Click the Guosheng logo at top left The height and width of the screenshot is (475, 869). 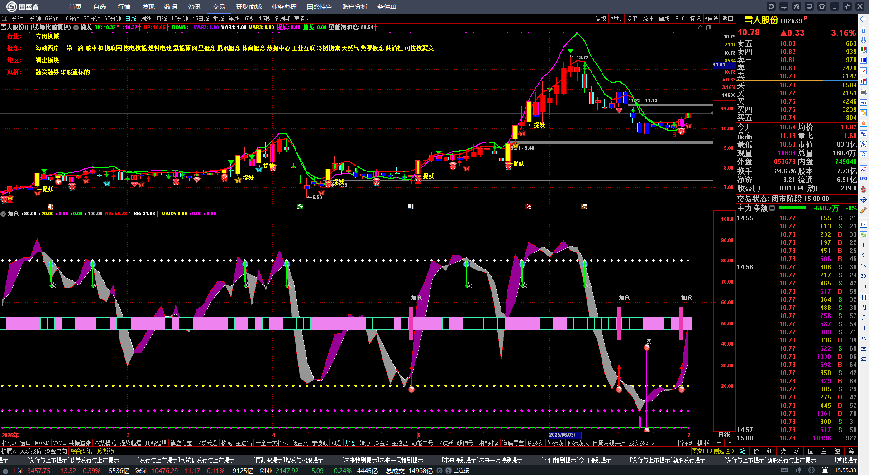(22, 7)
